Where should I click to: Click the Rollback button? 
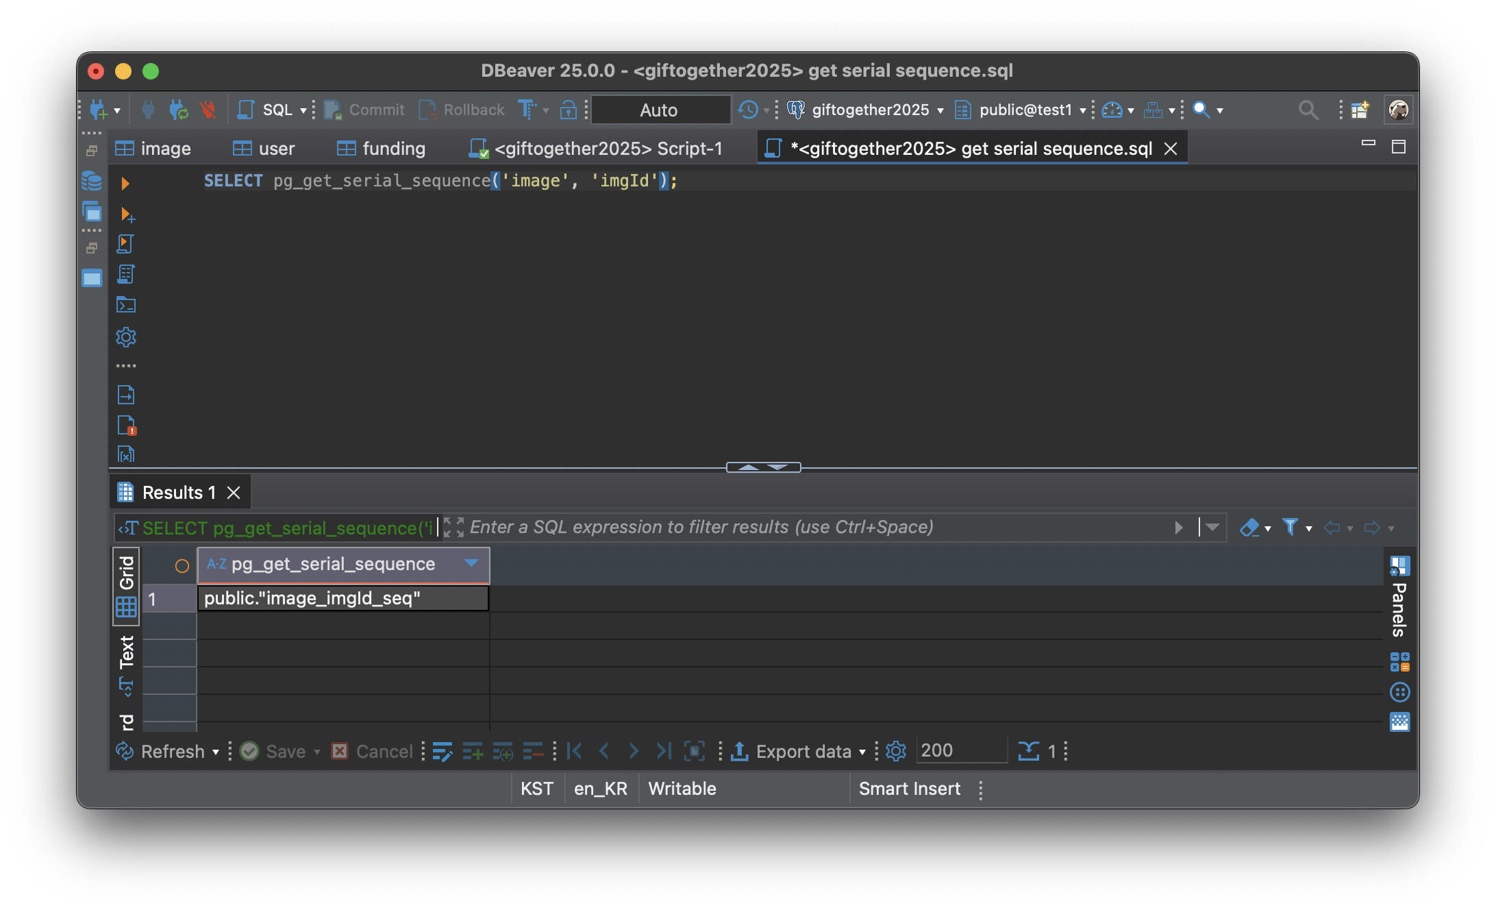click(x=462, y=110)
